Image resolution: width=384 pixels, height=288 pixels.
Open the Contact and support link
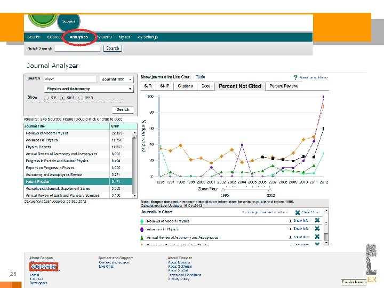(x=114, y=262)
